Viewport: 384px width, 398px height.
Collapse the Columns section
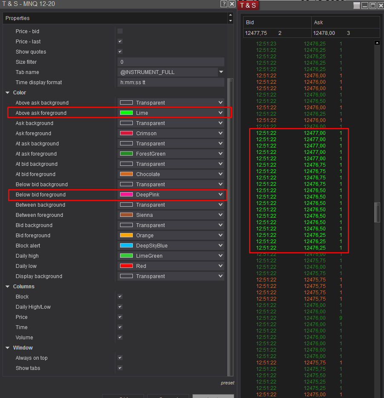(8, 287)
